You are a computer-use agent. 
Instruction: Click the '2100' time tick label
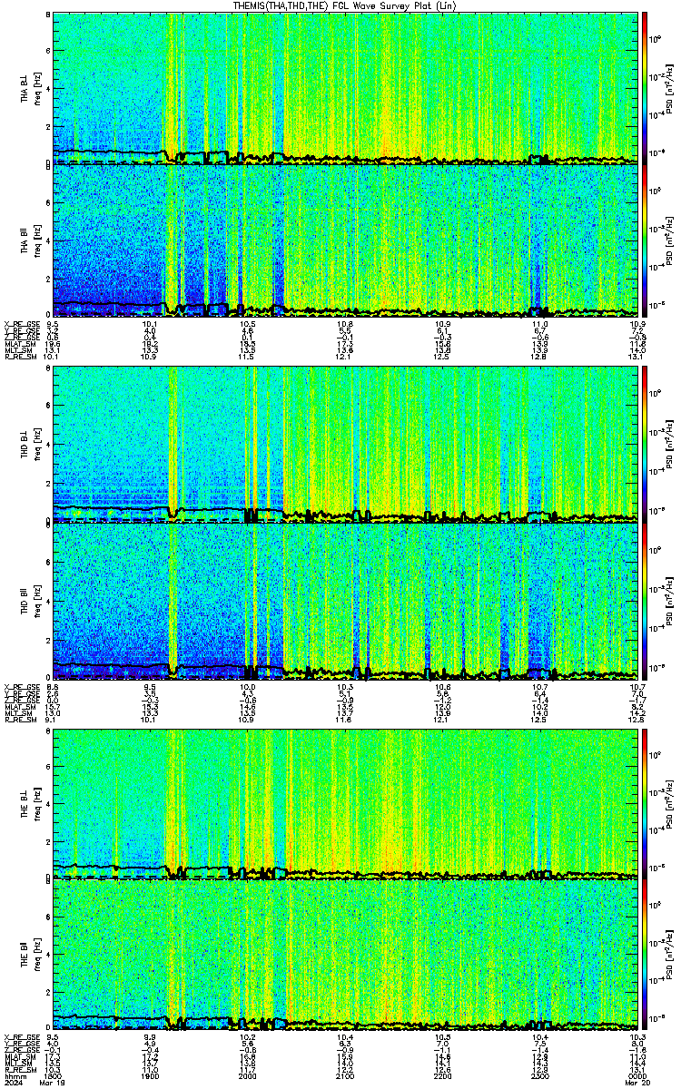tap(345, 1076)
